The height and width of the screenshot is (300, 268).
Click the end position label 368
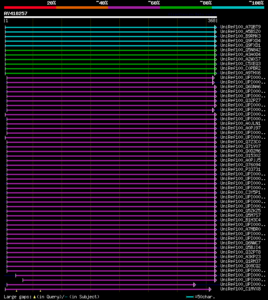211,20
